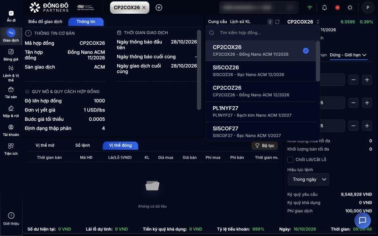Click Thời gian bán column header
This screenshot has width=378, height=236.
pyautogui.click(x=49, y=158)
